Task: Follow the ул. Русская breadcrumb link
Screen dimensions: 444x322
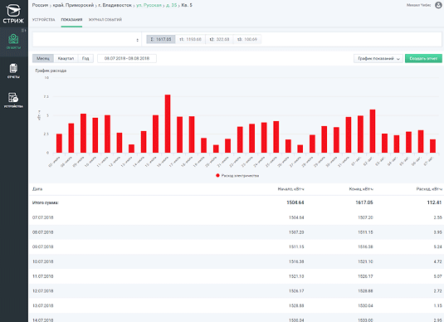Action: [x=149, y=5]
